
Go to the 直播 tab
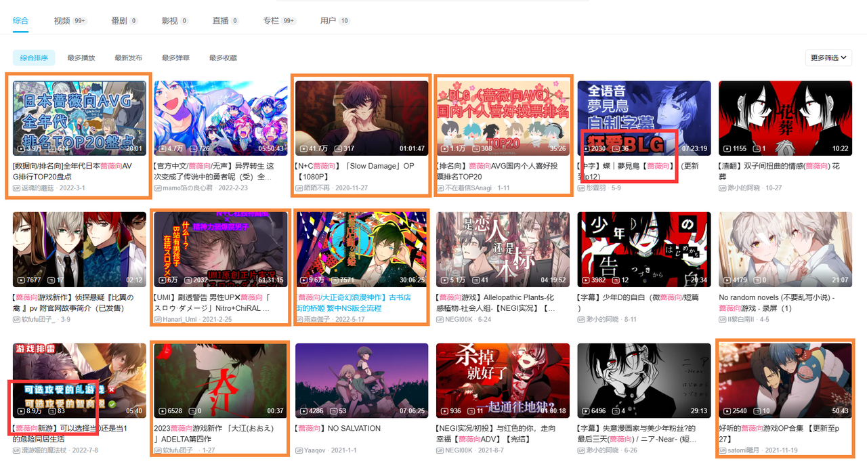point(226,21)
